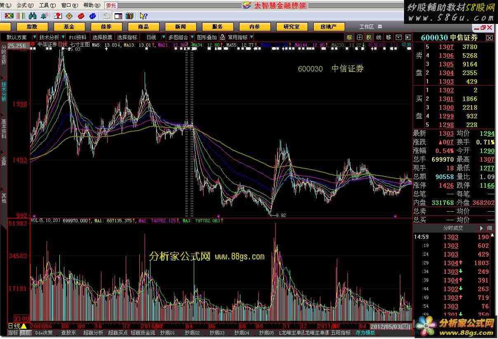Viewport: 498px width, 339px height.
Task: Click the 工作区 envelope dropdown icon
Action: pyautogui.click(x=379, y=27)
